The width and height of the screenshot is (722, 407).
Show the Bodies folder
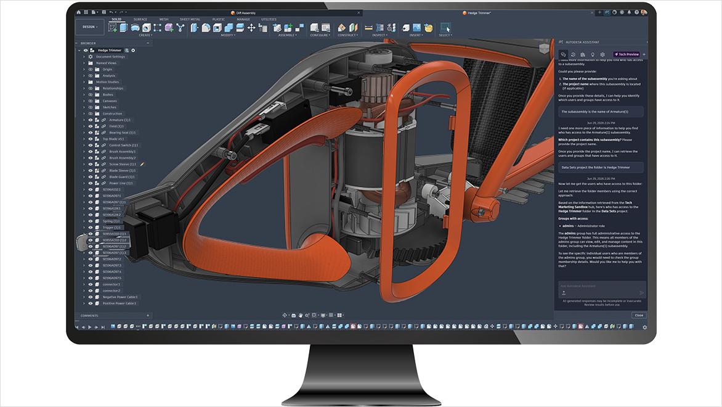[91, 94]
